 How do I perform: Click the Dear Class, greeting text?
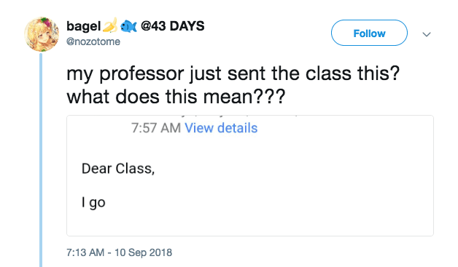tap(118, 169)
